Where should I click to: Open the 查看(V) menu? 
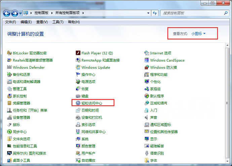click(x=42, y=22)
